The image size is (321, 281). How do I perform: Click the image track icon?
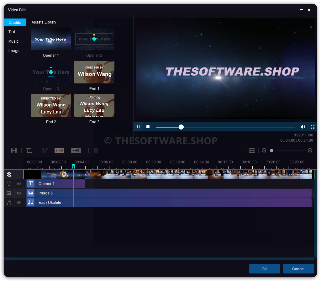tap(9, 193)
